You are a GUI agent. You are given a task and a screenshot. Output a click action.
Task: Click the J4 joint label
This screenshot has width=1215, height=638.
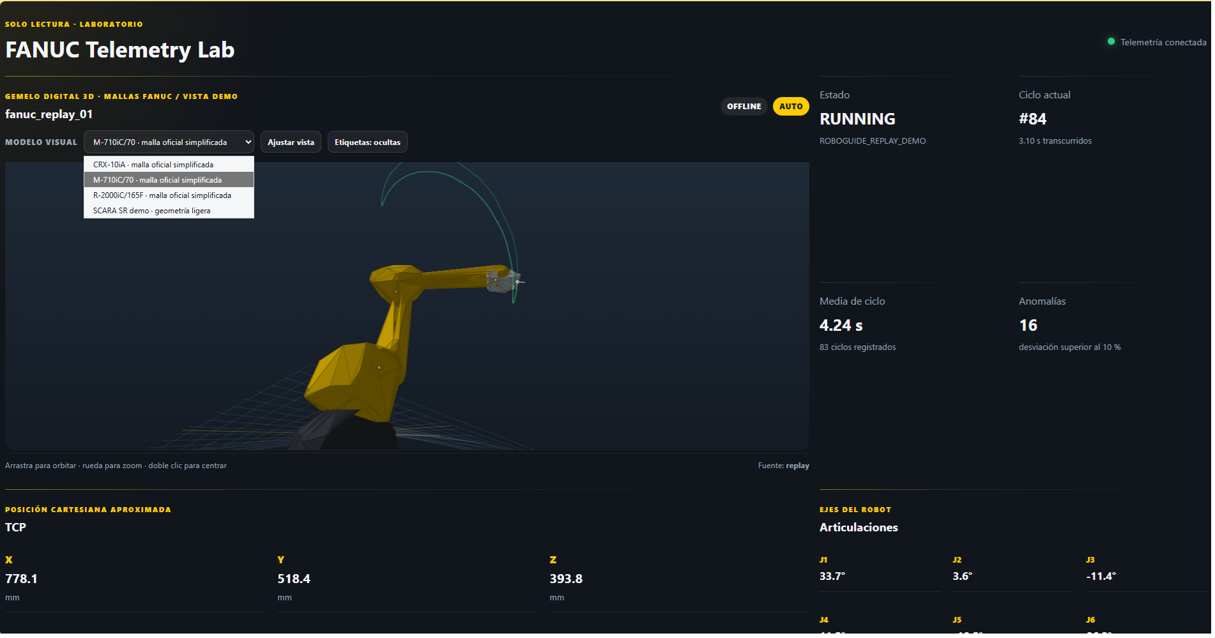824,620
